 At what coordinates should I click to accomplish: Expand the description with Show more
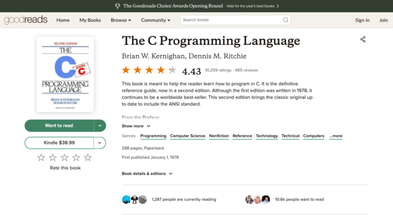click(x=136, y=126)
